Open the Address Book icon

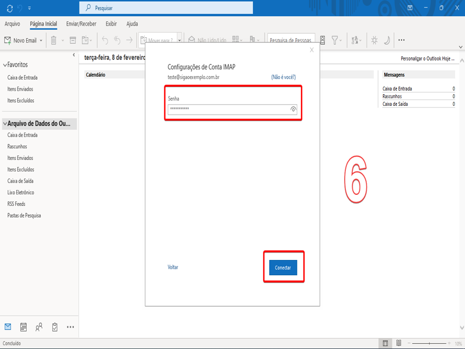coord(323,40)
